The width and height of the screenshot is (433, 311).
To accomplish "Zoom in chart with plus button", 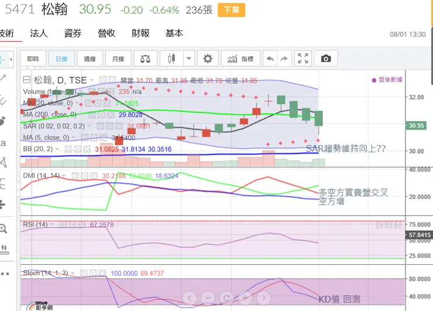I will (245, 298).
